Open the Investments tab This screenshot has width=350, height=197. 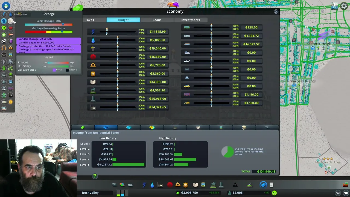point(191,20)
